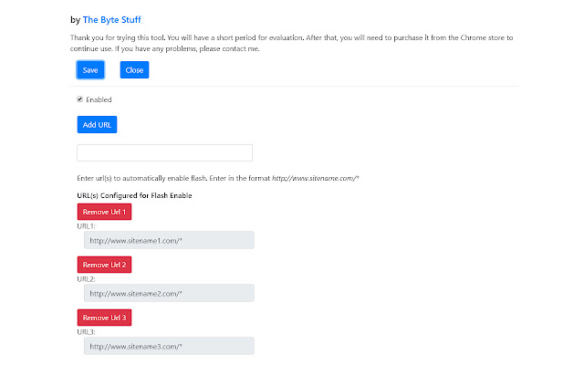Click the 'Enter url(s) to automatically enable flash' hint

[x=218, y=178]
